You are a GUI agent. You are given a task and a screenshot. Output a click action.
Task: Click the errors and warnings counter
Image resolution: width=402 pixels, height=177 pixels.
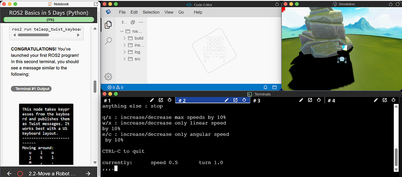[116, 88]
